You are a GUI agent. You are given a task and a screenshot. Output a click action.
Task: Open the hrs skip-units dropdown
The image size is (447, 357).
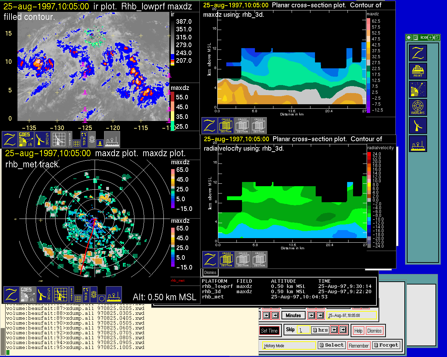click(x=320, y=330)
